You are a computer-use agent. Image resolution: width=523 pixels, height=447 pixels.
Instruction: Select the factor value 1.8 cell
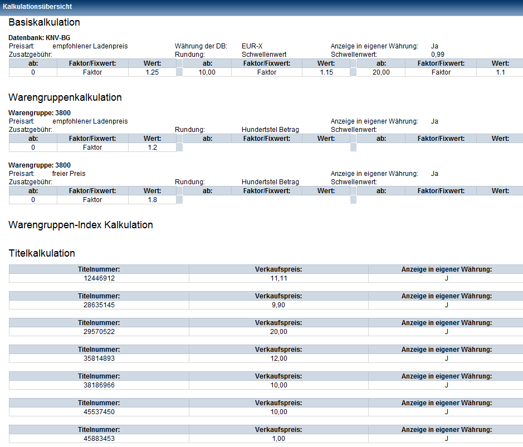(x=152, y=200)
